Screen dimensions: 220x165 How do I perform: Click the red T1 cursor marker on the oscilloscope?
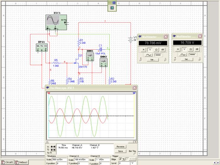(x=49, y=93)
